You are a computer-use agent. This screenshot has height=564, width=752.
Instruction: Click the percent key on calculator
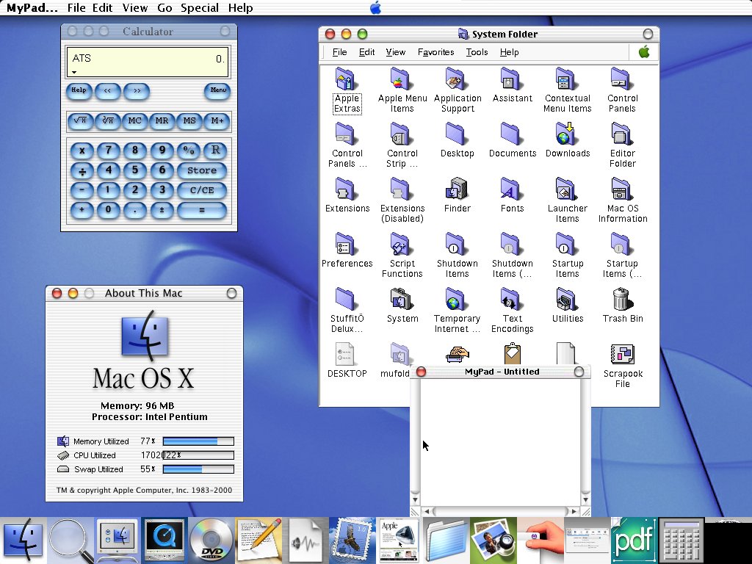(189, 151)
